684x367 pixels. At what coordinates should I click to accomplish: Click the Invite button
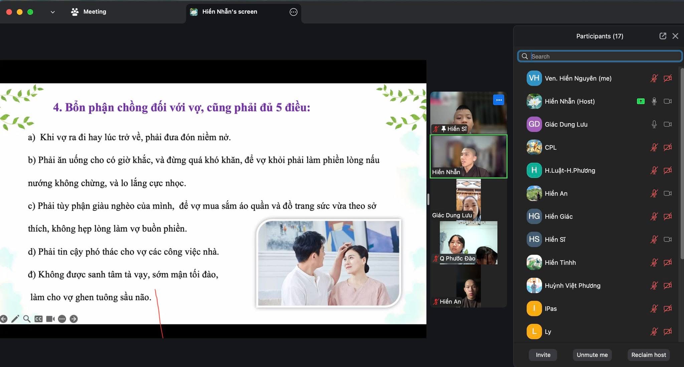543,355
